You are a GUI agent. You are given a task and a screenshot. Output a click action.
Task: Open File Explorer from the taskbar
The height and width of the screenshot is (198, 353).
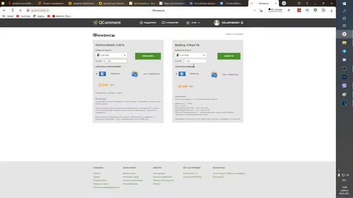(x=344, y=43)
